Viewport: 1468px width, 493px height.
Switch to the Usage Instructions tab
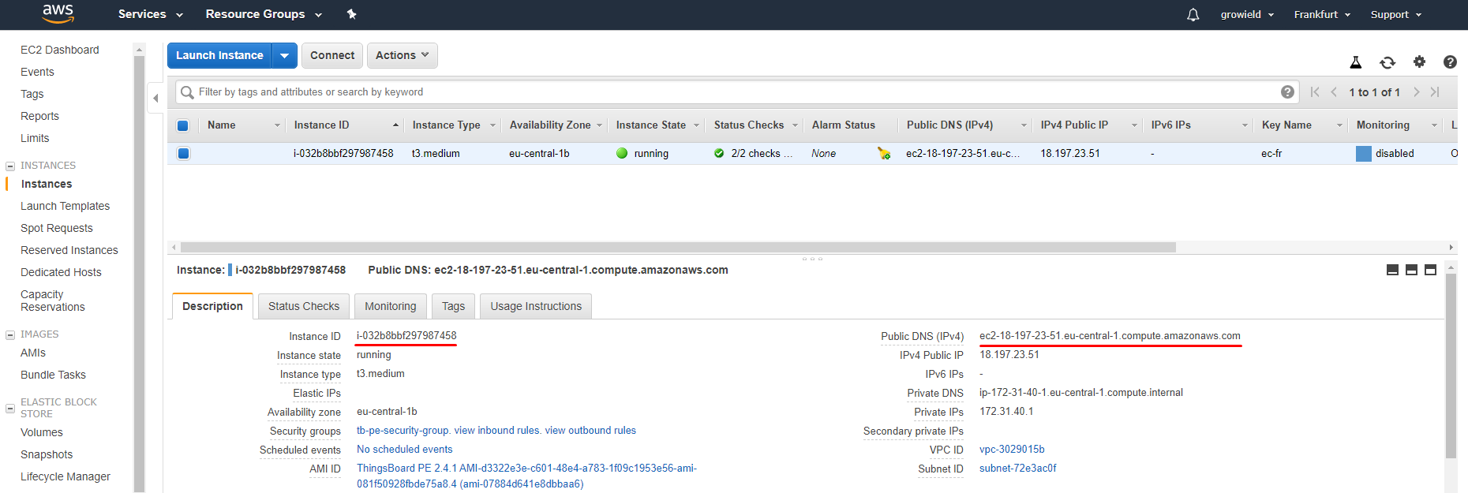tap(535, 306)
